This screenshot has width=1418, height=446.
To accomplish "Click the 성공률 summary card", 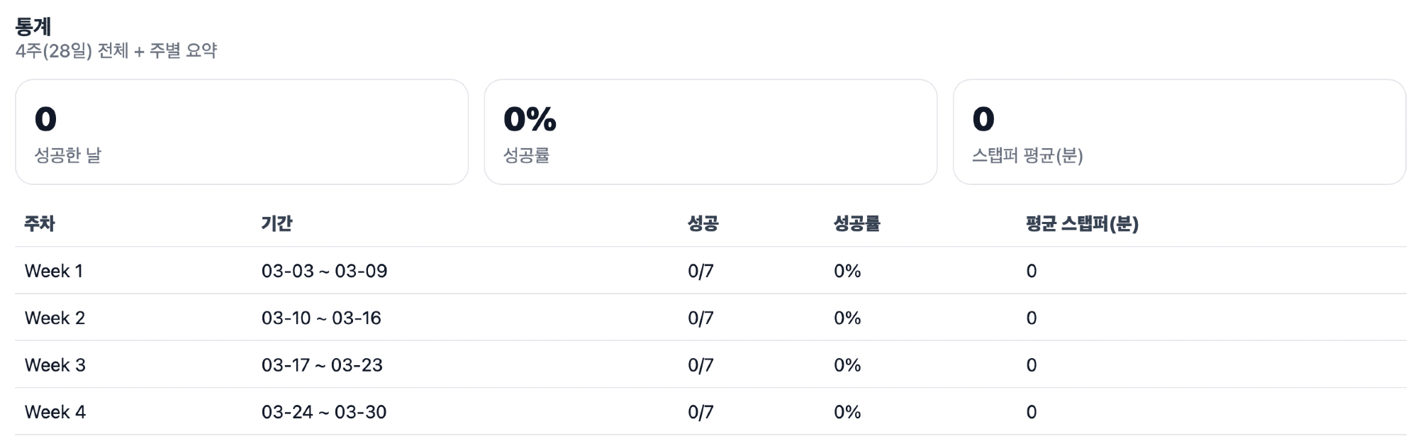I will [710, 132].
